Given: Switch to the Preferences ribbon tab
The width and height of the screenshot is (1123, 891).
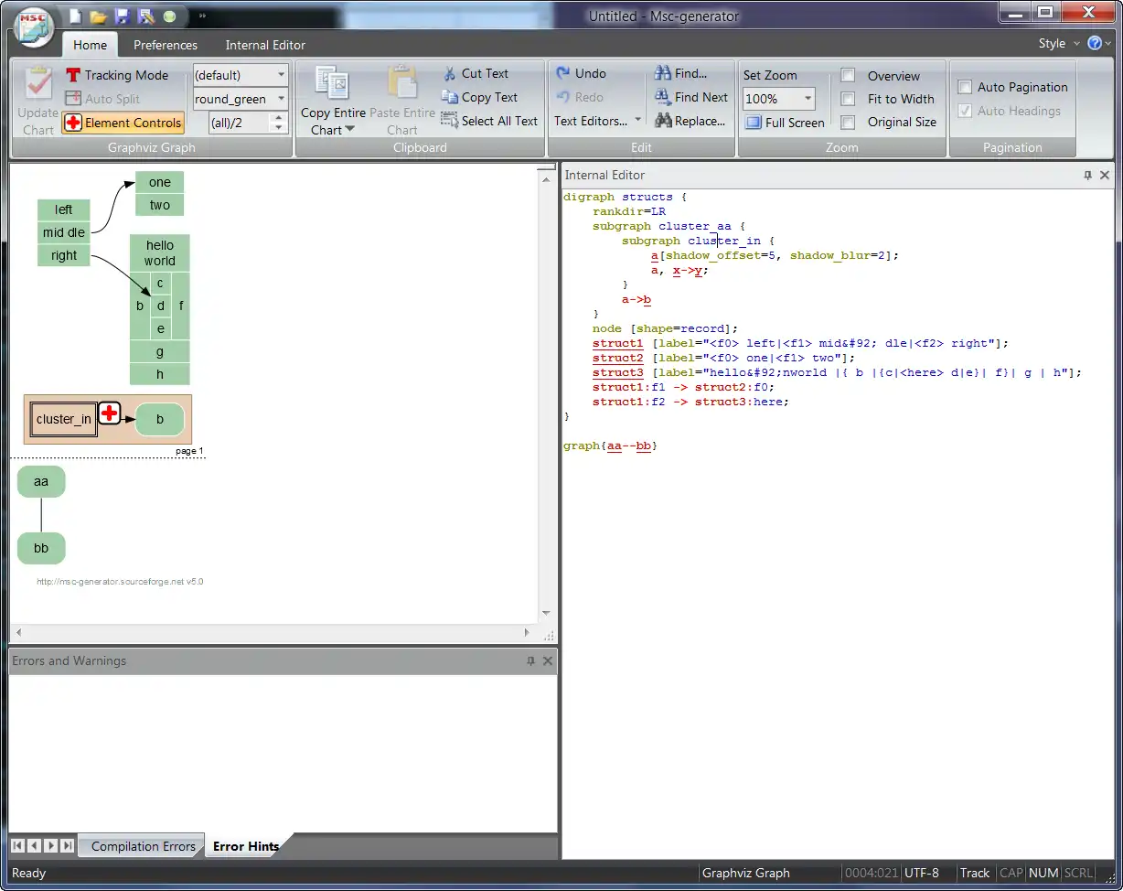Looking at the screenshot, I should 165,45.
